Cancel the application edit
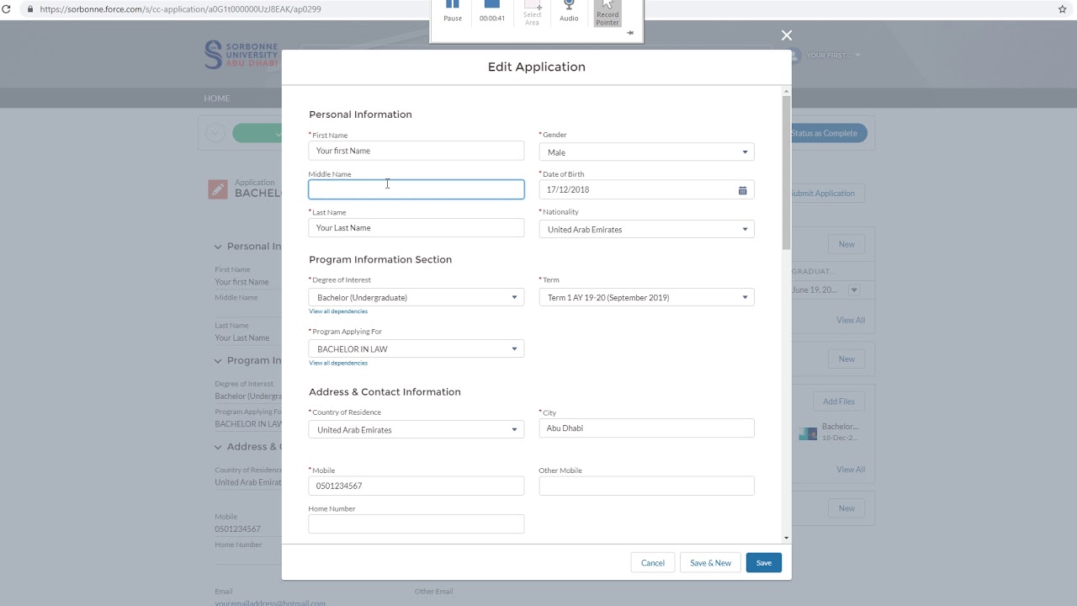Viewport: 1077px width, 606px height. tap(653, 563)
